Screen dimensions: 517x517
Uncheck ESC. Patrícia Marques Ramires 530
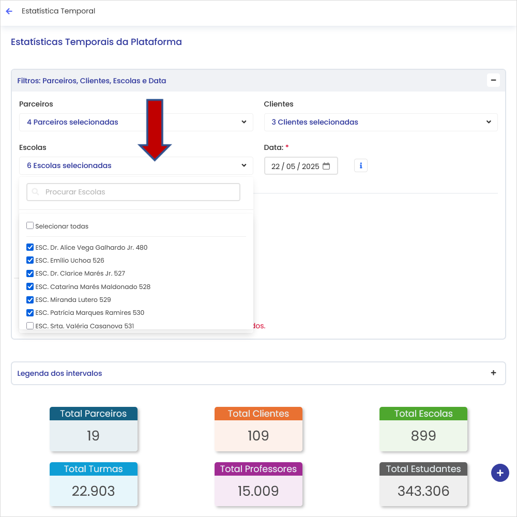[30, 313]
